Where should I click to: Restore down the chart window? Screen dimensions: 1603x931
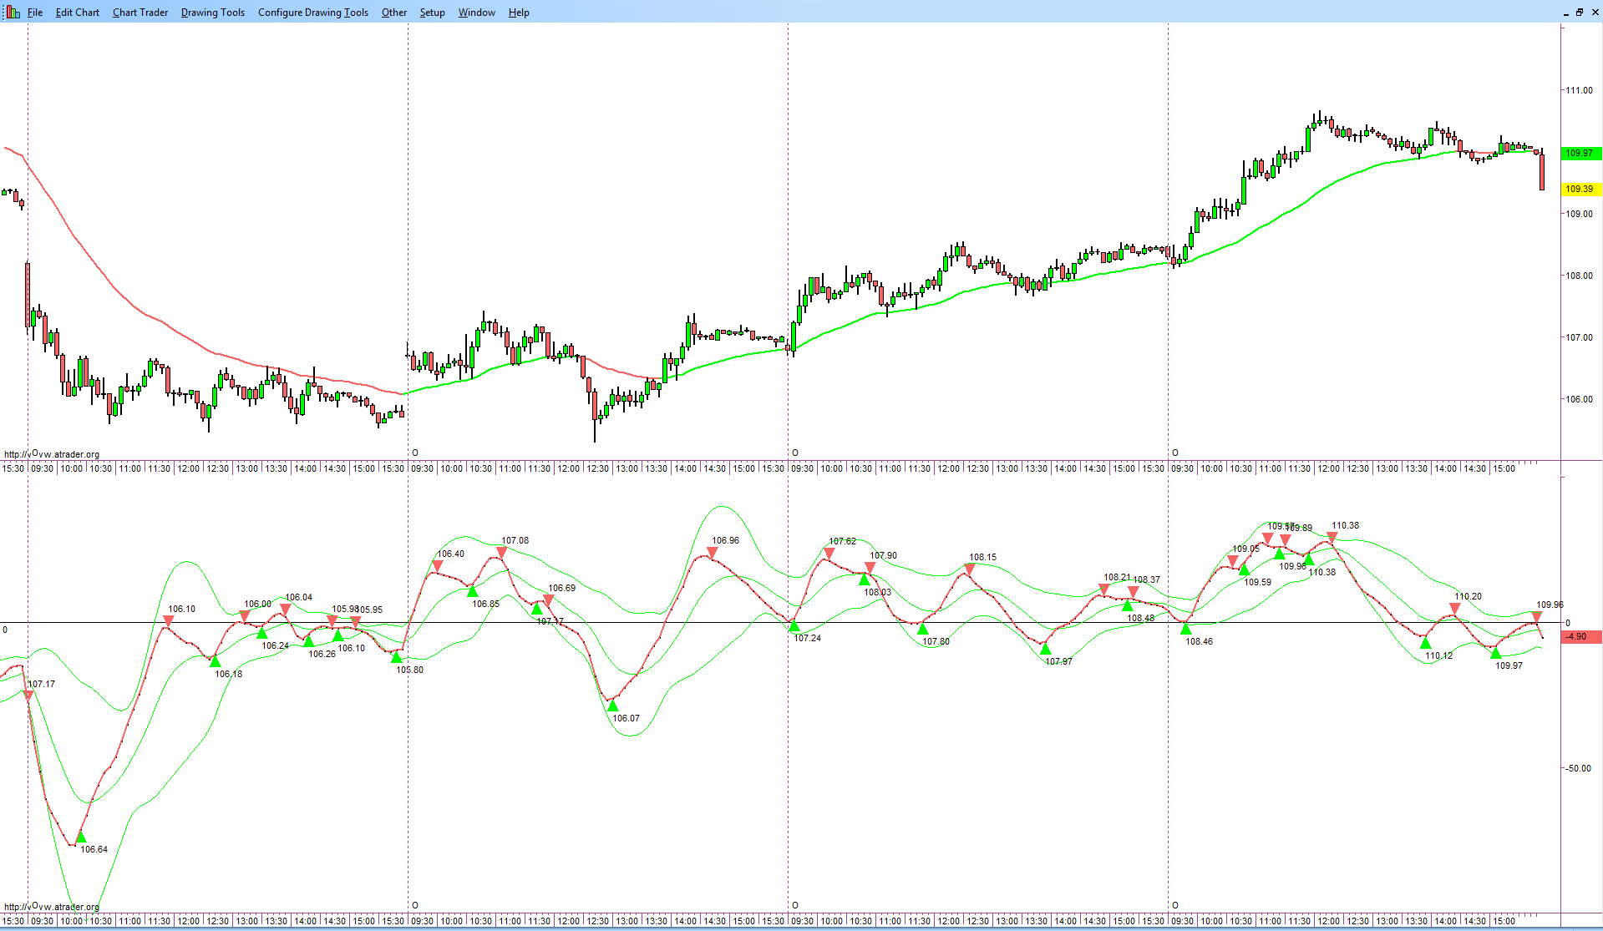1580,13
